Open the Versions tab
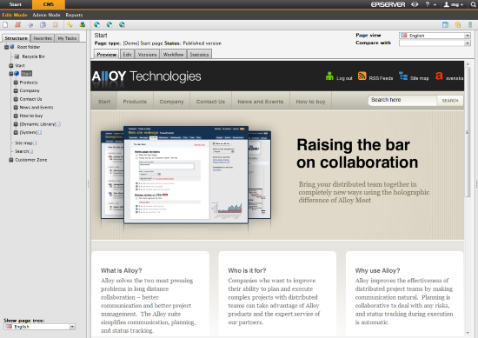Viewport: 478px width, 338px height. tap(147, 54)
